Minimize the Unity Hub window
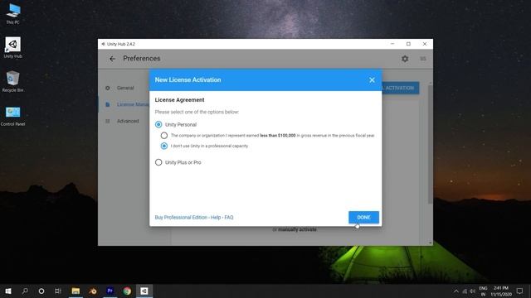 pyautogui.click(x=392, y=44)
